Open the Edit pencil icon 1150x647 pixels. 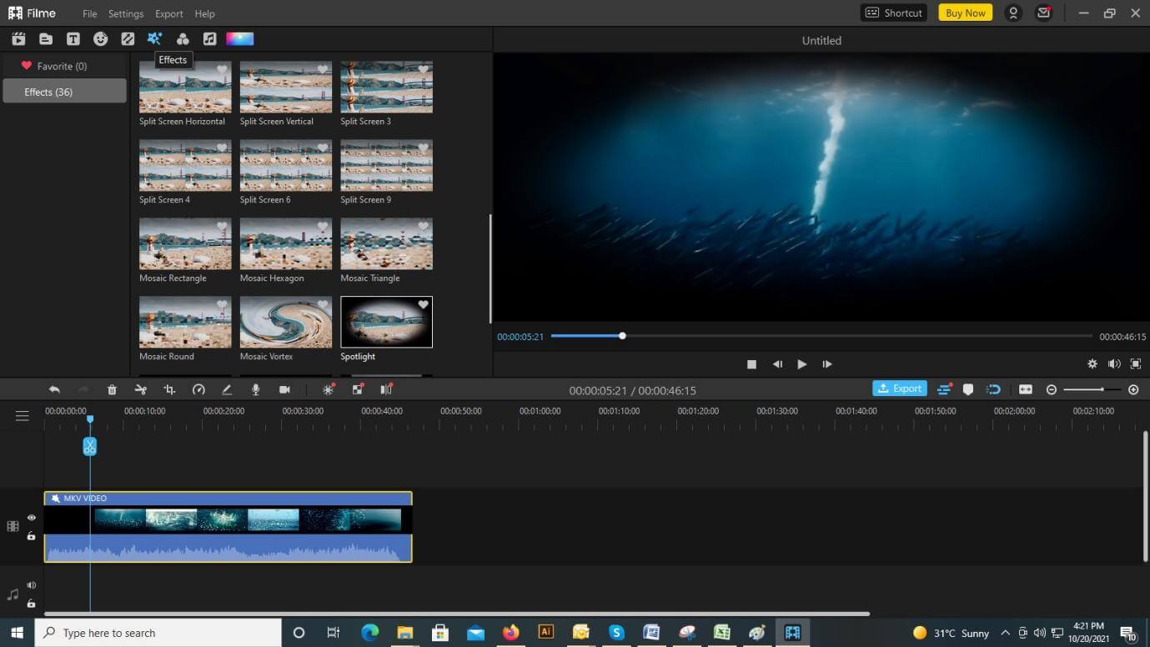227,389
